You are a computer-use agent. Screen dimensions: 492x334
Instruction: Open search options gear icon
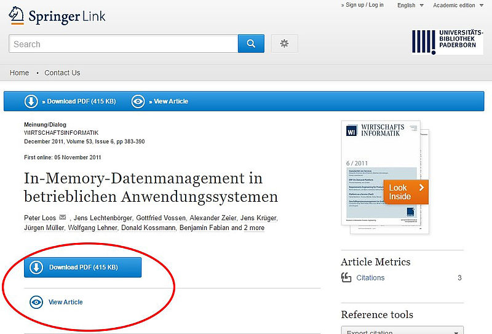coord(284,44)
